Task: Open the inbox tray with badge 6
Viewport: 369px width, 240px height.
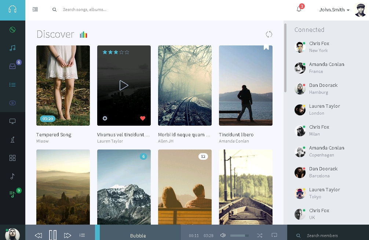Action: pyautogui.click(x=12, y=66)
